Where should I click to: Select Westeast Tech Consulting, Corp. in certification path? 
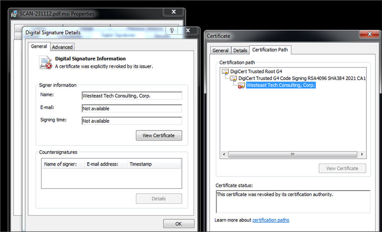281,85
